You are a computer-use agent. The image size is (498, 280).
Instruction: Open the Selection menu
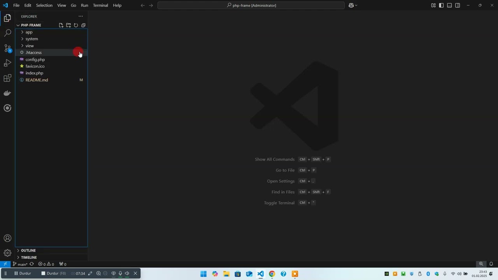pyautogui.click(x=44, y=5)
